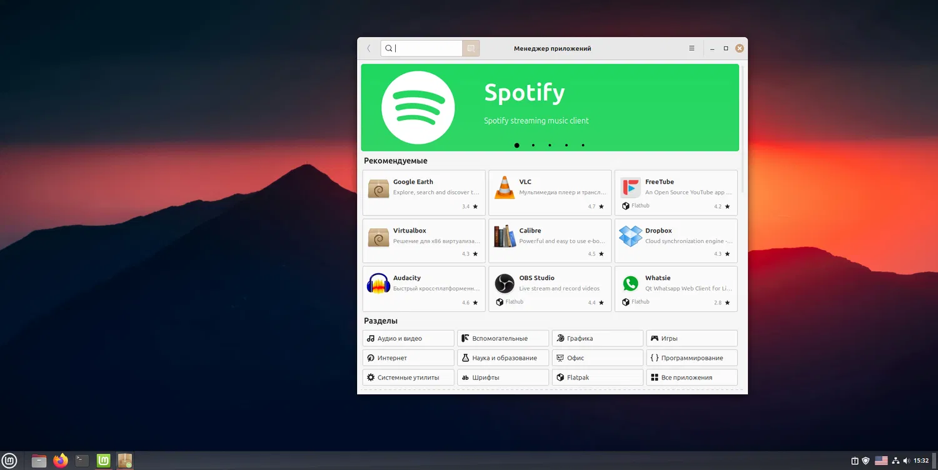Viewport: 938px width, 470px height.
Task: Open the US flag keyboard layout indicator
Action: [881, 461]
